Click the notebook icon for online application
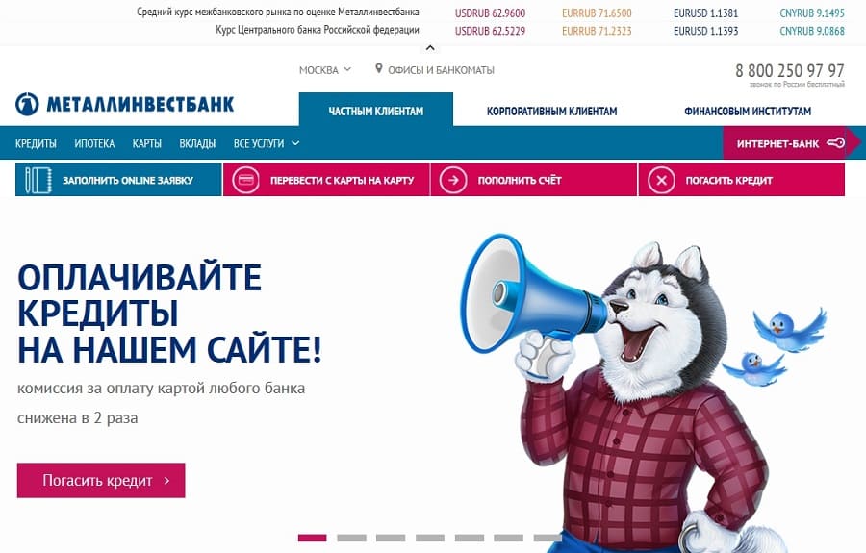866x553 pixels. (38, 180)
